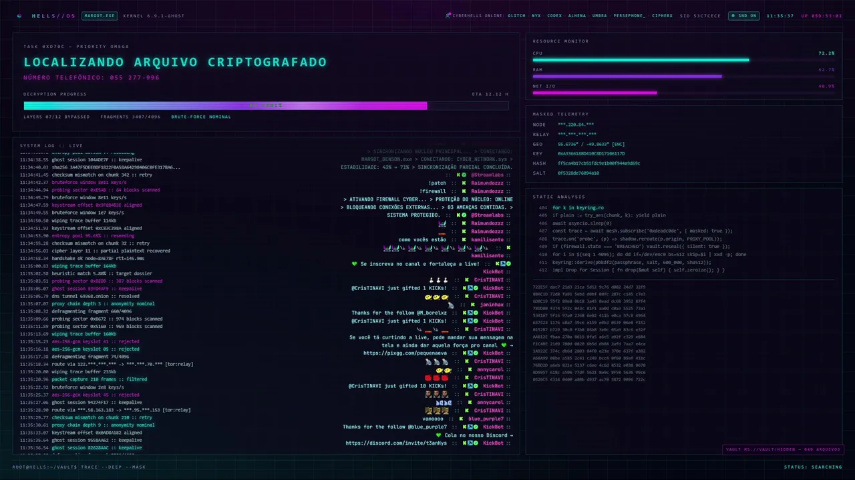This screenshot has height=480, width=855.
Task: Click the 'BRUTE-FORCE NOMINAL' status text
Action: click(x=201, y=117)
